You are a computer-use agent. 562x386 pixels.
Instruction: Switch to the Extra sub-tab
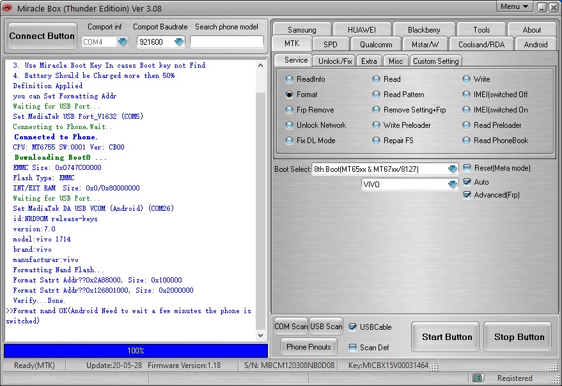pyautogui.click(x=369, y=61)
